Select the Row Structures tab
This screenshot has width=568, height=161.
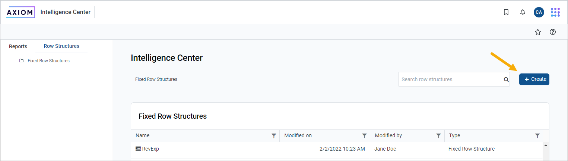tap(61, 46)
